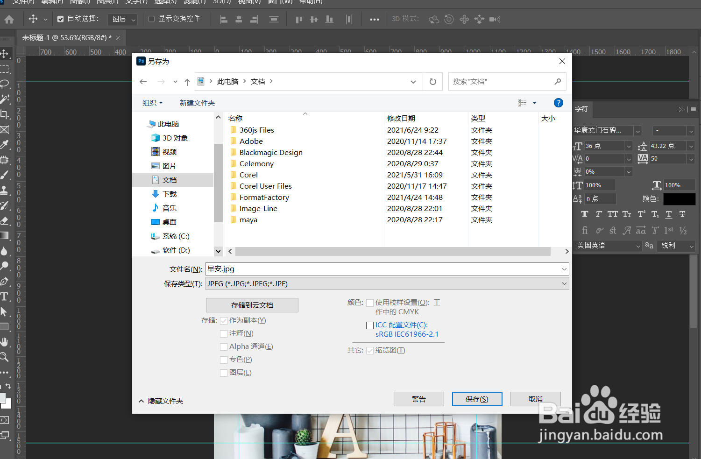Click 新建文件夹 button

(x=197, y=103)
